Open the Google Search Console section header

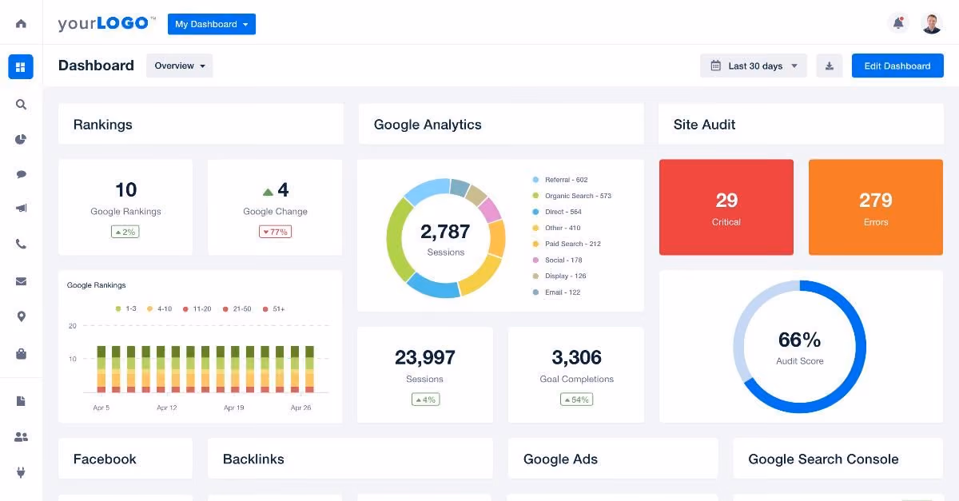838,459
